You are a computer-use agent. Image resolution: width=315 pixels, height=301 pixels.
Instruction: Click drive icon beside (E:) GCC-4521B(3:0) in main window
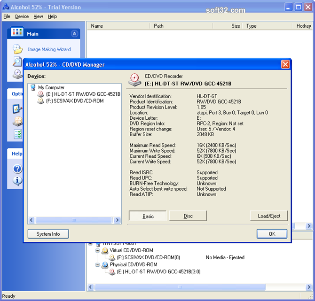[x=112, y=272]
